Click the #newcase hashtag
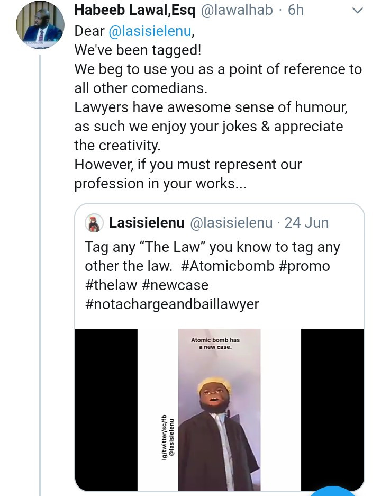The height and width of the screenshot is (496, 381). tap(175, 285)
